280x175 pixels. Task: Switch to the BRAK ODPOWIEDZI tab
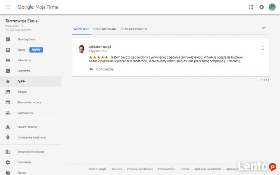[x=134, y=29]
